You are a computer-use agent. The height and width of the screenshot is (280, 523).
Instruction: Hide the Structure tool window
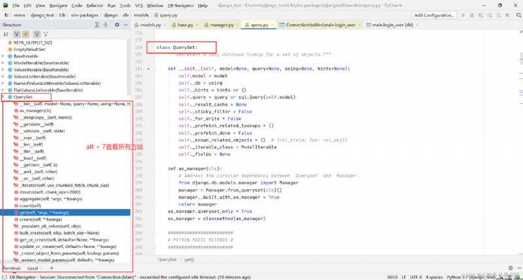[x=126, y=25]
